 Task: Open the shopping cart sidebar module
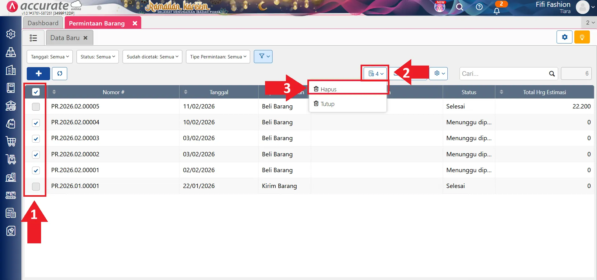pyautogui.click(x=11, y=141)
